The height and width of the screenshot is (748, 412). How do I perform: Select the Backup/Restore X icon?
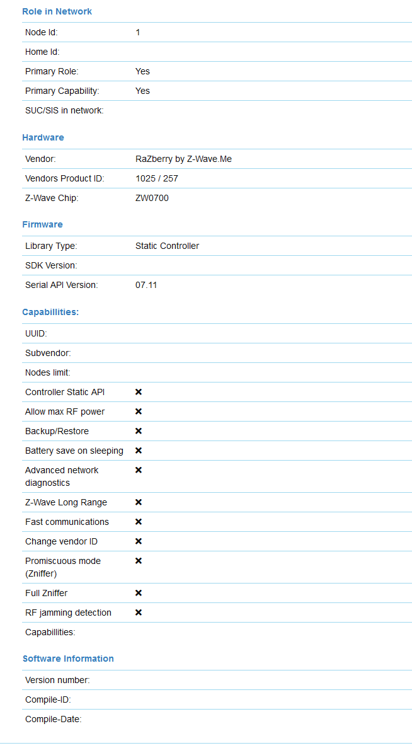pos(139,431)
